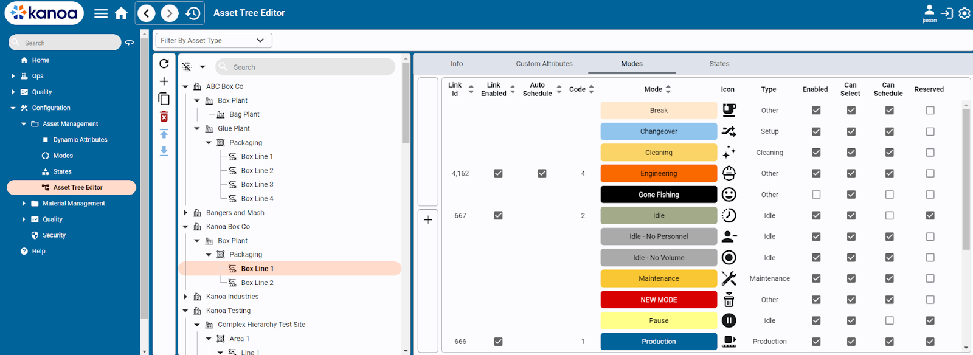The width and height of the screenshot is (973, 355).
Task: Switch to the Info tab
Action: pos(457,64)
